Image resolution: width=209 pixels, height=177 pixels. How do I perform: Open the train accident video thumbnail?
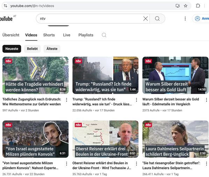coord(35,75)
